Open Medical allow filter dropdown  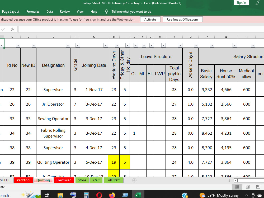coord(253,45)
